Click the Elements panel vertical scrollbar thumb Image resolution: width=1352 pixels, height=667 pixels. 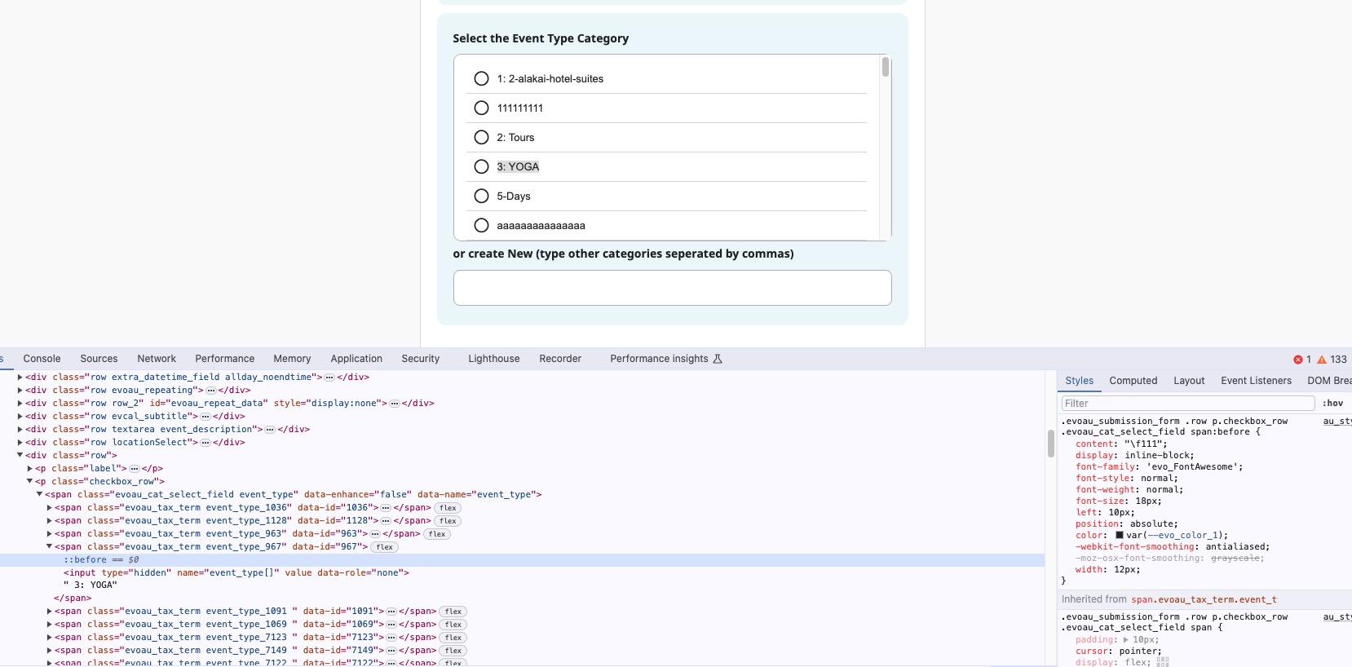(1050, 444)
